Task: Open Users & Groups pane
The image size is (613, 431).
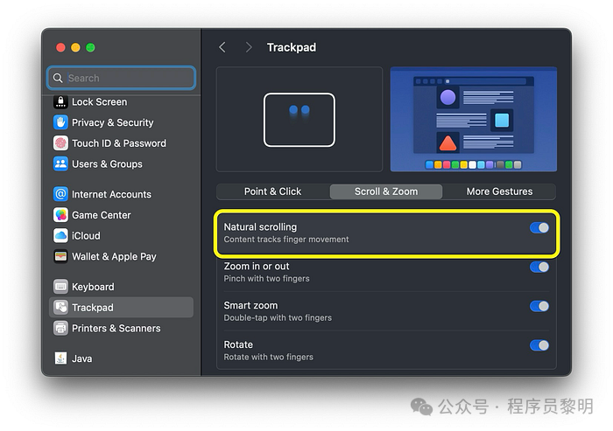Action: 107,164
